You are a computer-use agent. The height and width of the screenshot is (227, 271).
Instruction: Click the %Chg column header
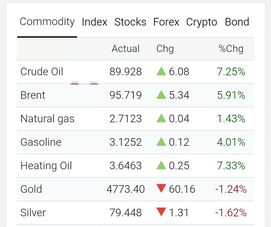(x=231, y=49)
